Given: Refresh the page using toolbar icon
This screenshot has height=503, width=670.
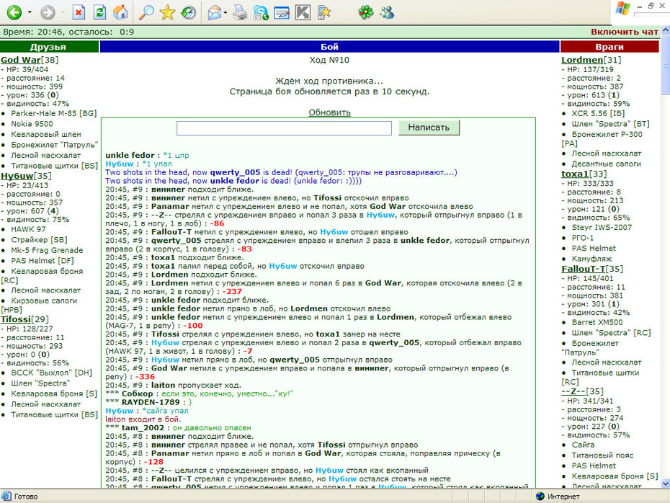Looking at the screenshot, I should coord(99,12).
